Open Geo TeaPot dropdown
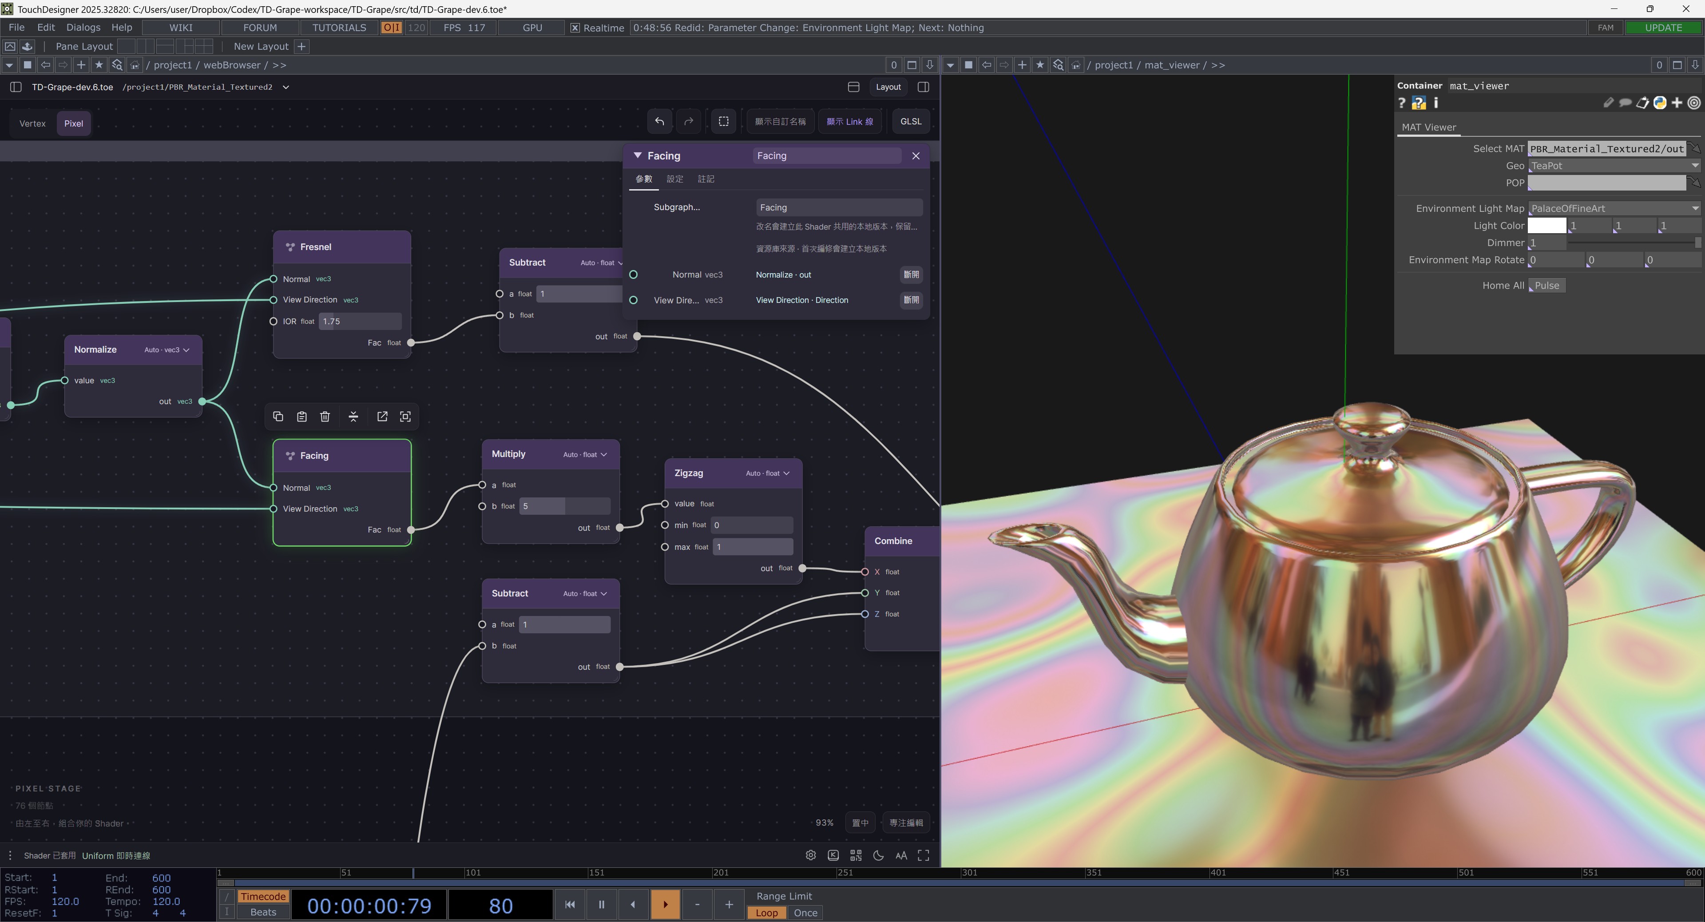1705x922 pixels. tap(1614, 166)
